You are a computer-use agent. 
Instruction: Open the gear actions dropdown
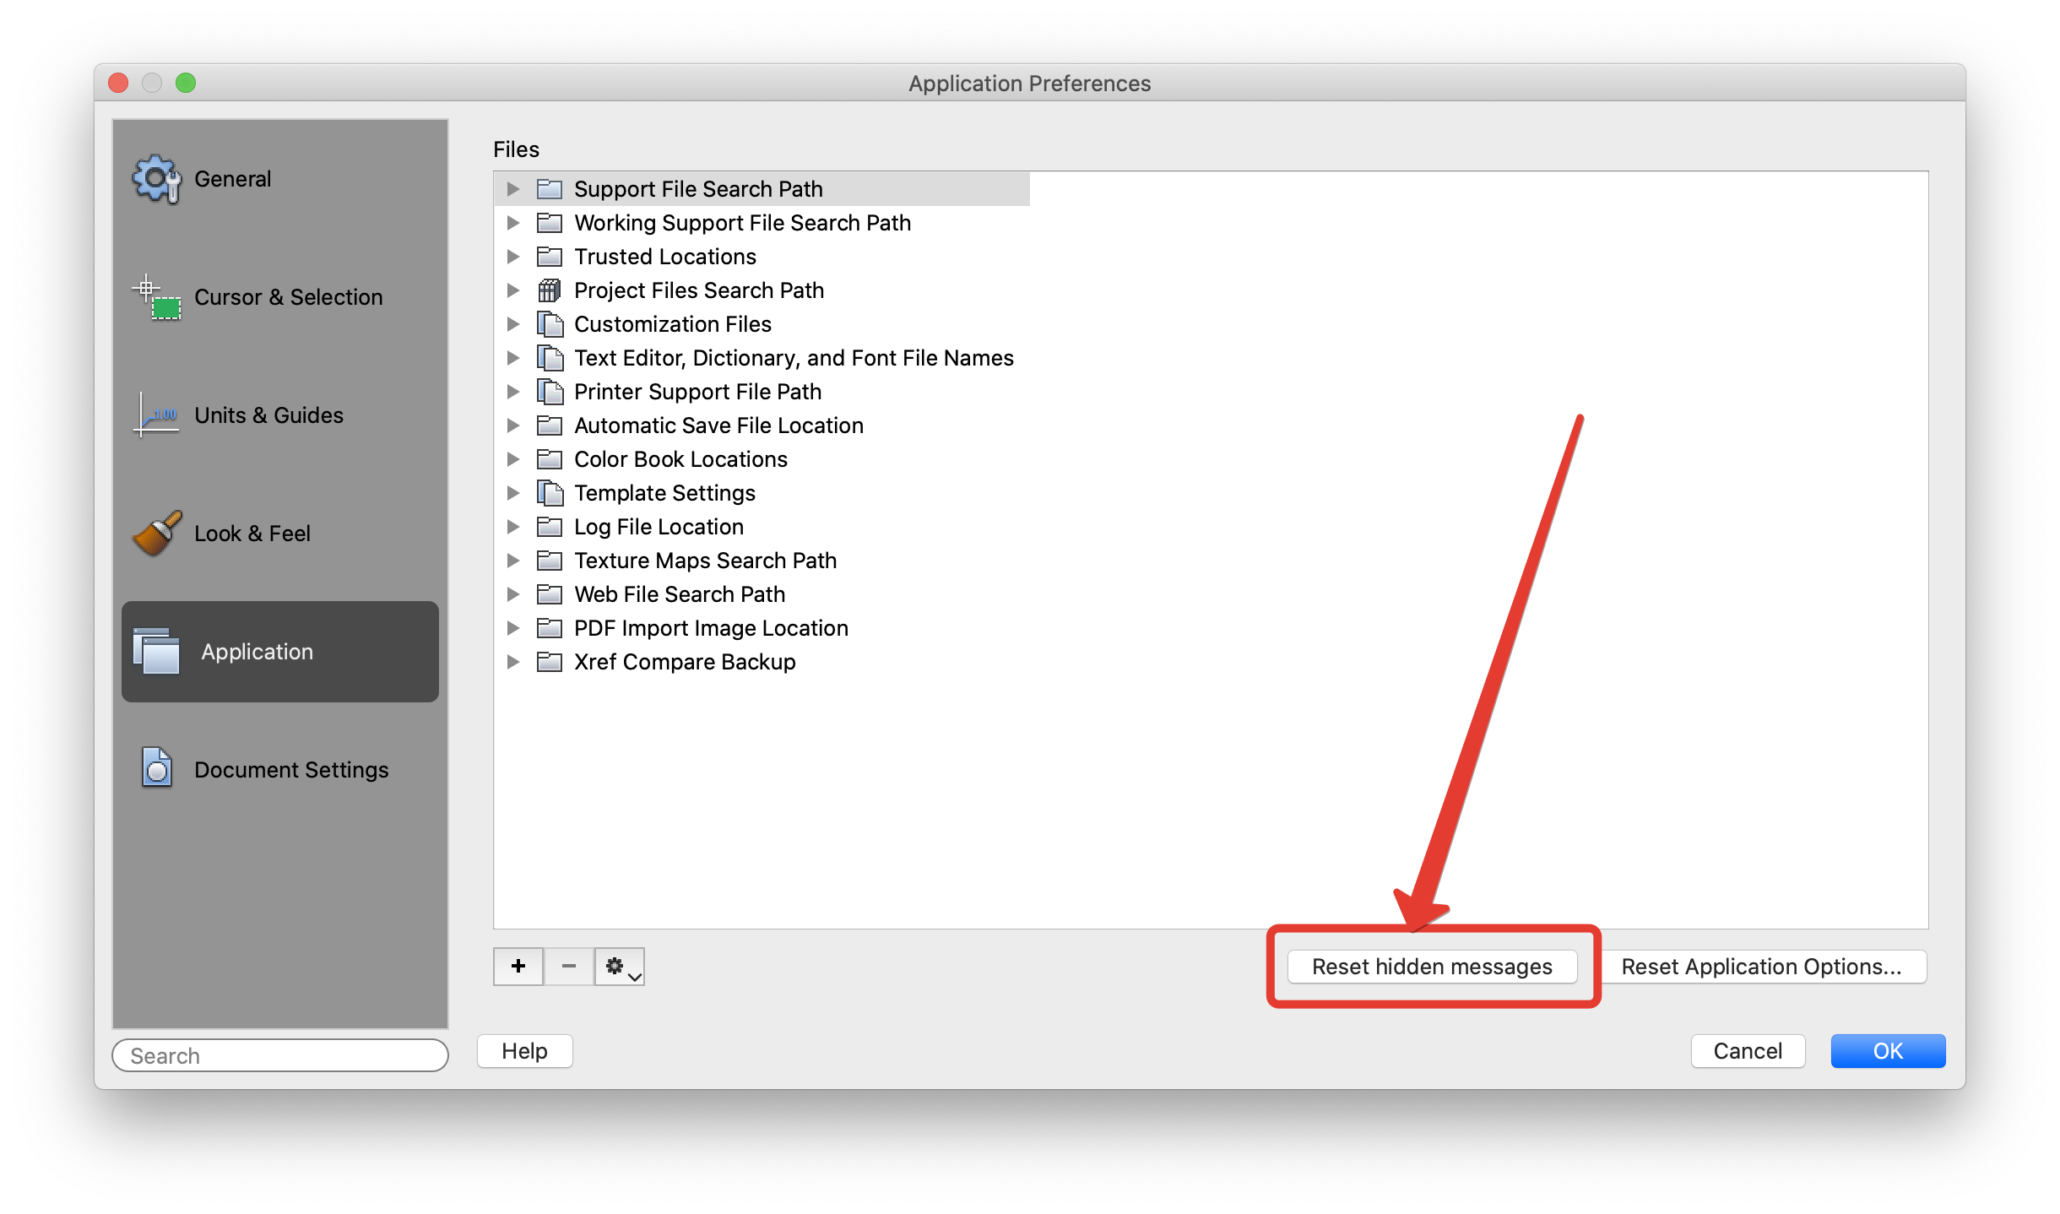(621, 966)
